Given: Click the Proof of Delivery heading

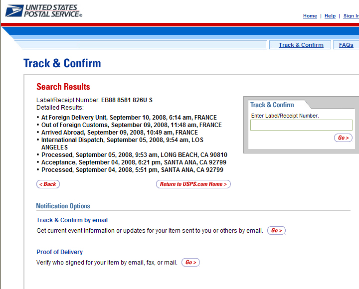Looking at the screenshot, I should 59,252.
